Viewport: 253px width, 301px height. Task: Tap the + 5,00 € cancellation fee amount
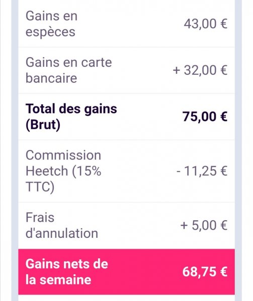pyautogui.click(x=204, y=225)
